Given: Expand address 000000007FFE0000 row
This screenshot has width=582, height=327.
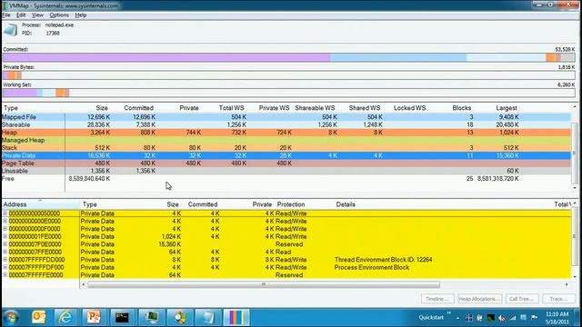Looking at the screenshot, I should 5,253.
